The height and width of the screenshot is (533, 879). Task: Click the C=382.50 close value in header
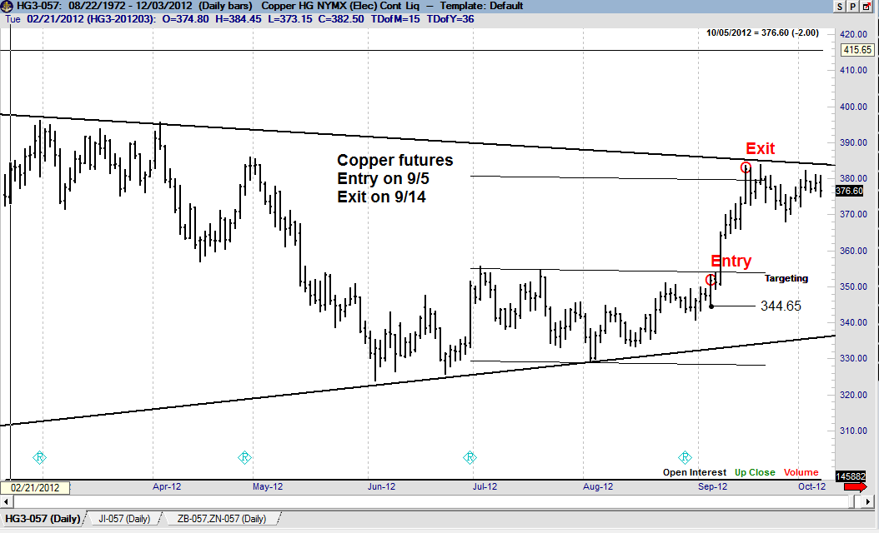tap(341, 19)
